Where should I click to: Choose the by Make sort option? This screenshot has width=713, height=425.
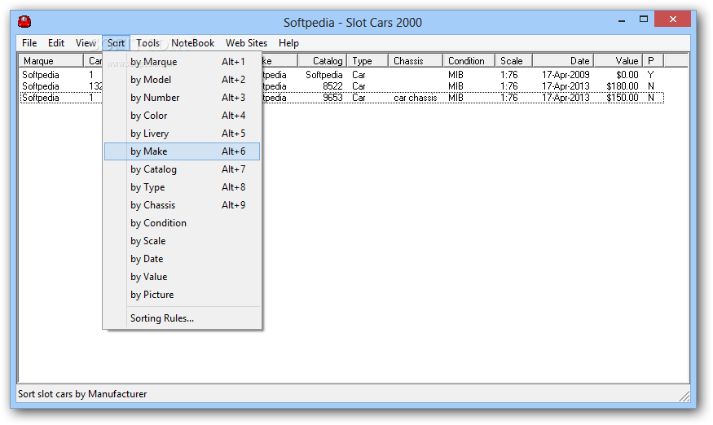point(182,151)
